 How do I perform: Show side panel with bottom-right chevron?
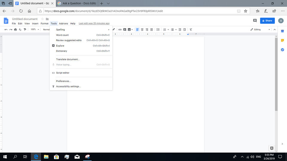pyautogui.click(x=282, y=144)
